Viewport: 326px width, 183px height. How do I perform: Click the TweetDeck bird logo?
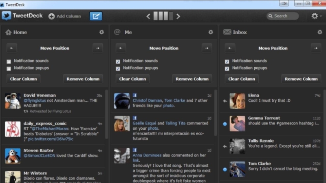[x=6, y=16]
